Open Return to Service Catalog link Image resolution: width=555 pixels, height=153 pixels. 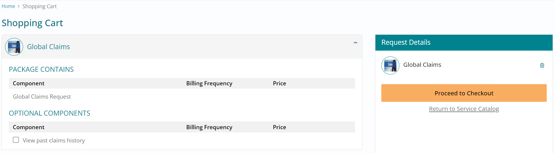[464, 109]
